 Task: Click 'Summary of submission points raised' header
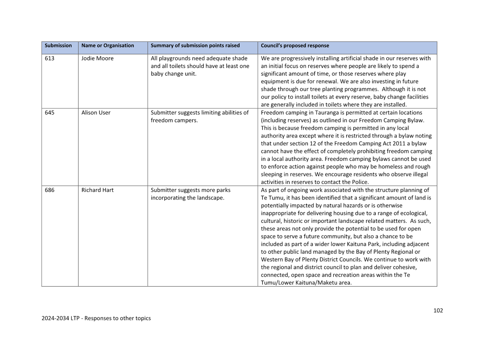pos(195,46)
